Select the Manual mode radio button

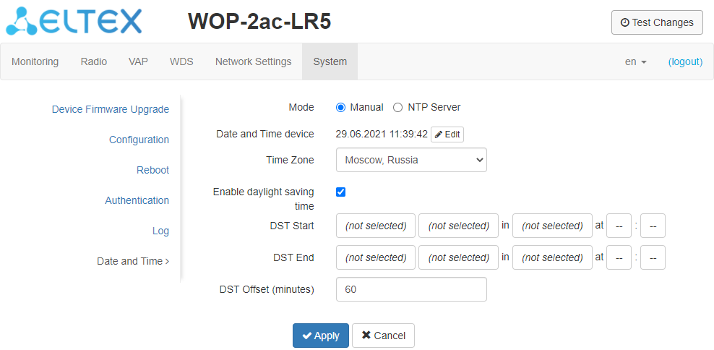341,107
